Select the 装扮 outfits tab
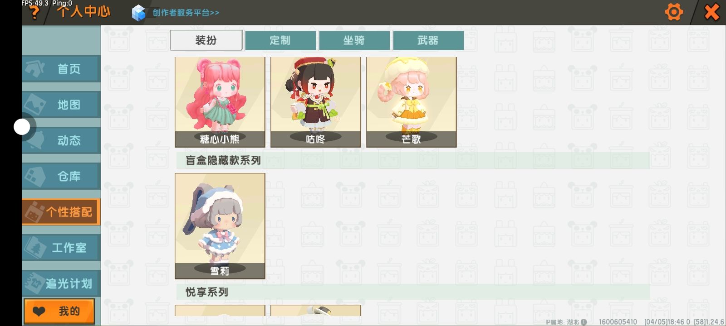Screen dimensions: 726x326 tap(206, 40)
